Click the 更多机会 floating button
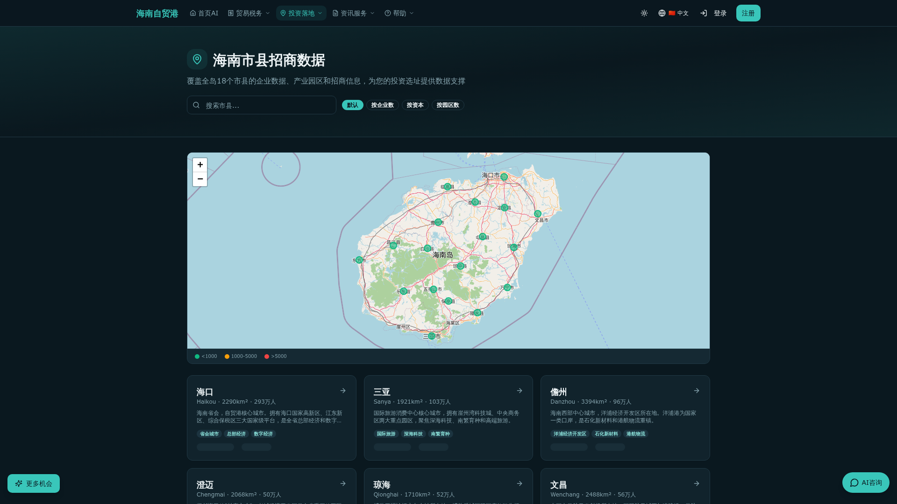The height and width of the screenshot is (504, 897). [34, 483]
